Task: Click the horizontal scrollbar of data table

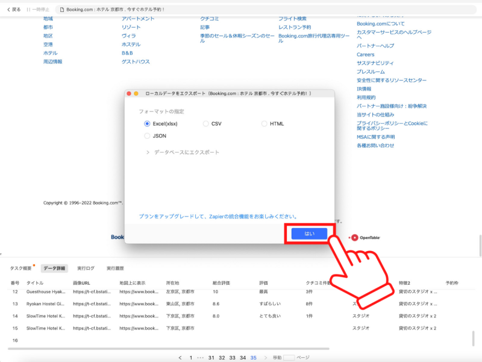Action: click(x=169, y=349)
